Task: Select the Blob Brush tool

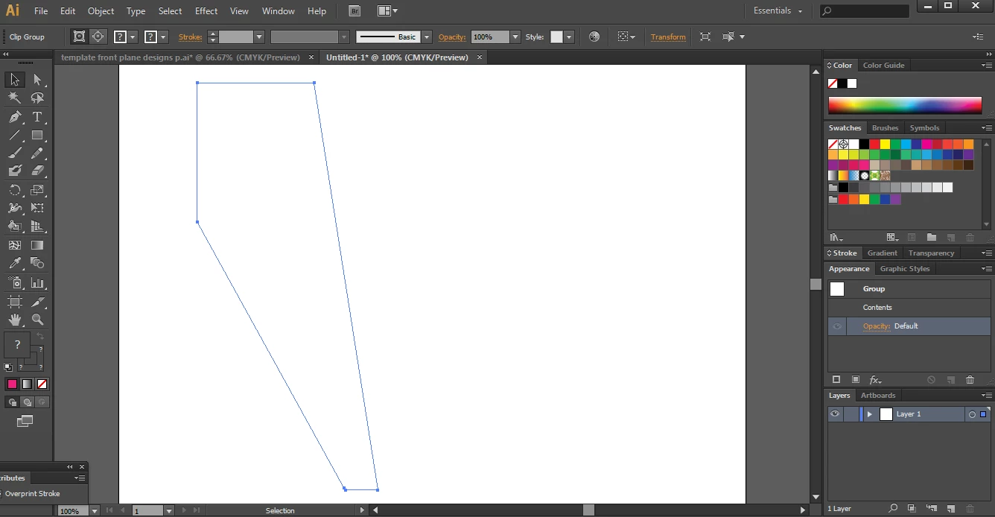Action: tap(15, 171)
